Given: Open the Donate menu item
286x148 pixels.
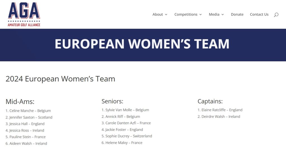Looking at the screenshot, I should [237, 14].
